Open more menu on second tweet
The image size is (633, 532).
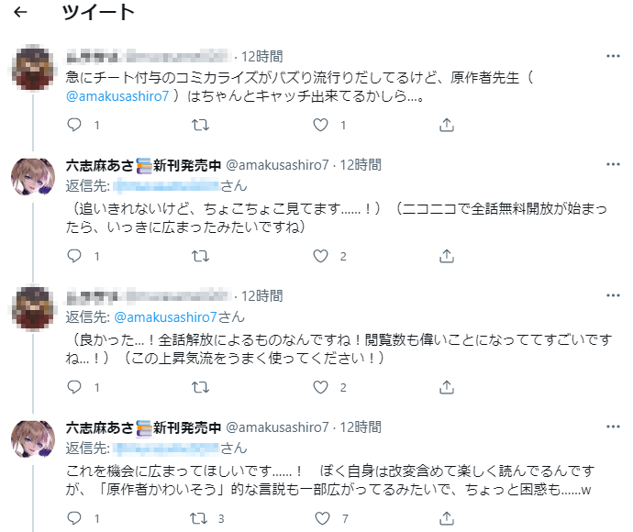[x=613, y=165]
